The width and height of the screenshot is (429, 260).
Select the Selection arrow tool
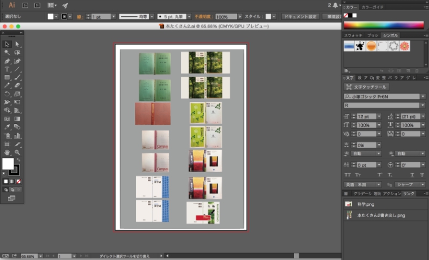[x=7, y=44]
